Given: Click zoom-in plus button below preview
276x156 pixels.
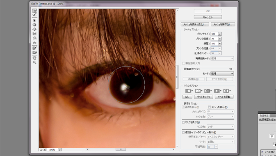Looking at the screenshot, I should point(45,149).
